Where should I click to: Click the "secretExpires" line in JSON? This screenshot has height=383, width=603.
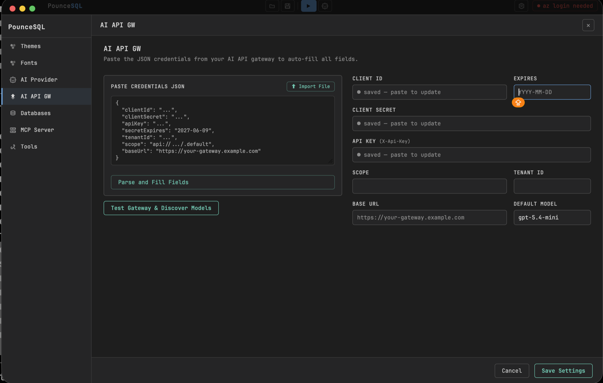tap(168, 130)
